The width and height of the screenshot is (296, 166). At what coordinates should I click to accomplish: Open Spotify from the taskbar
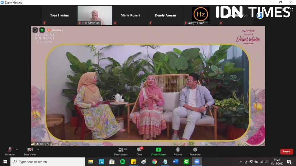123,162
